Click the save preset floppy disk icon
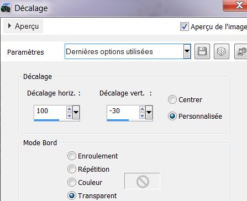 [202, 51]
